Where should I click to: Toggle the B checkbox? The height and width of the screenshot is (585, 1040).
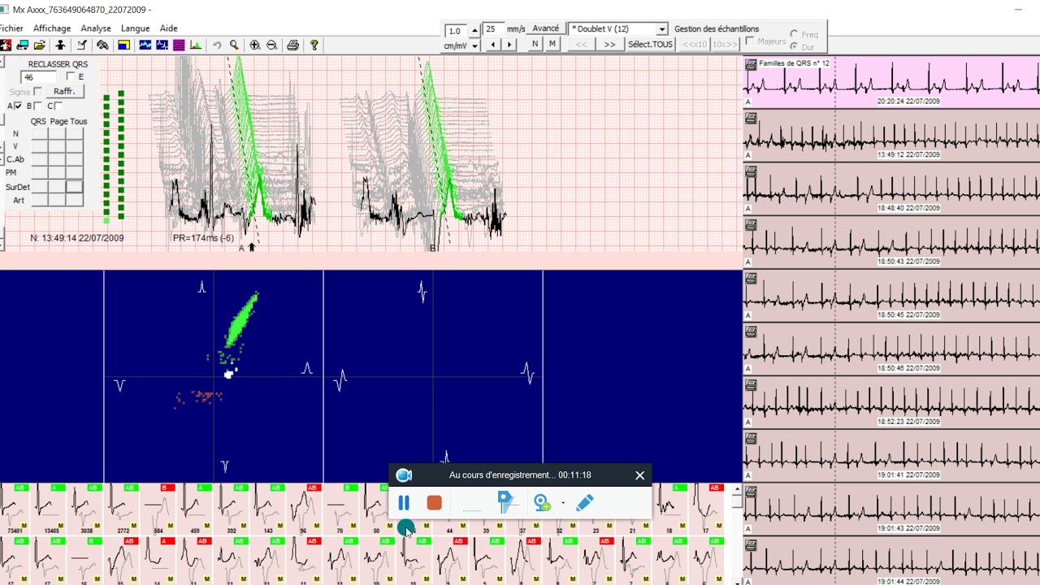point(37,106)
